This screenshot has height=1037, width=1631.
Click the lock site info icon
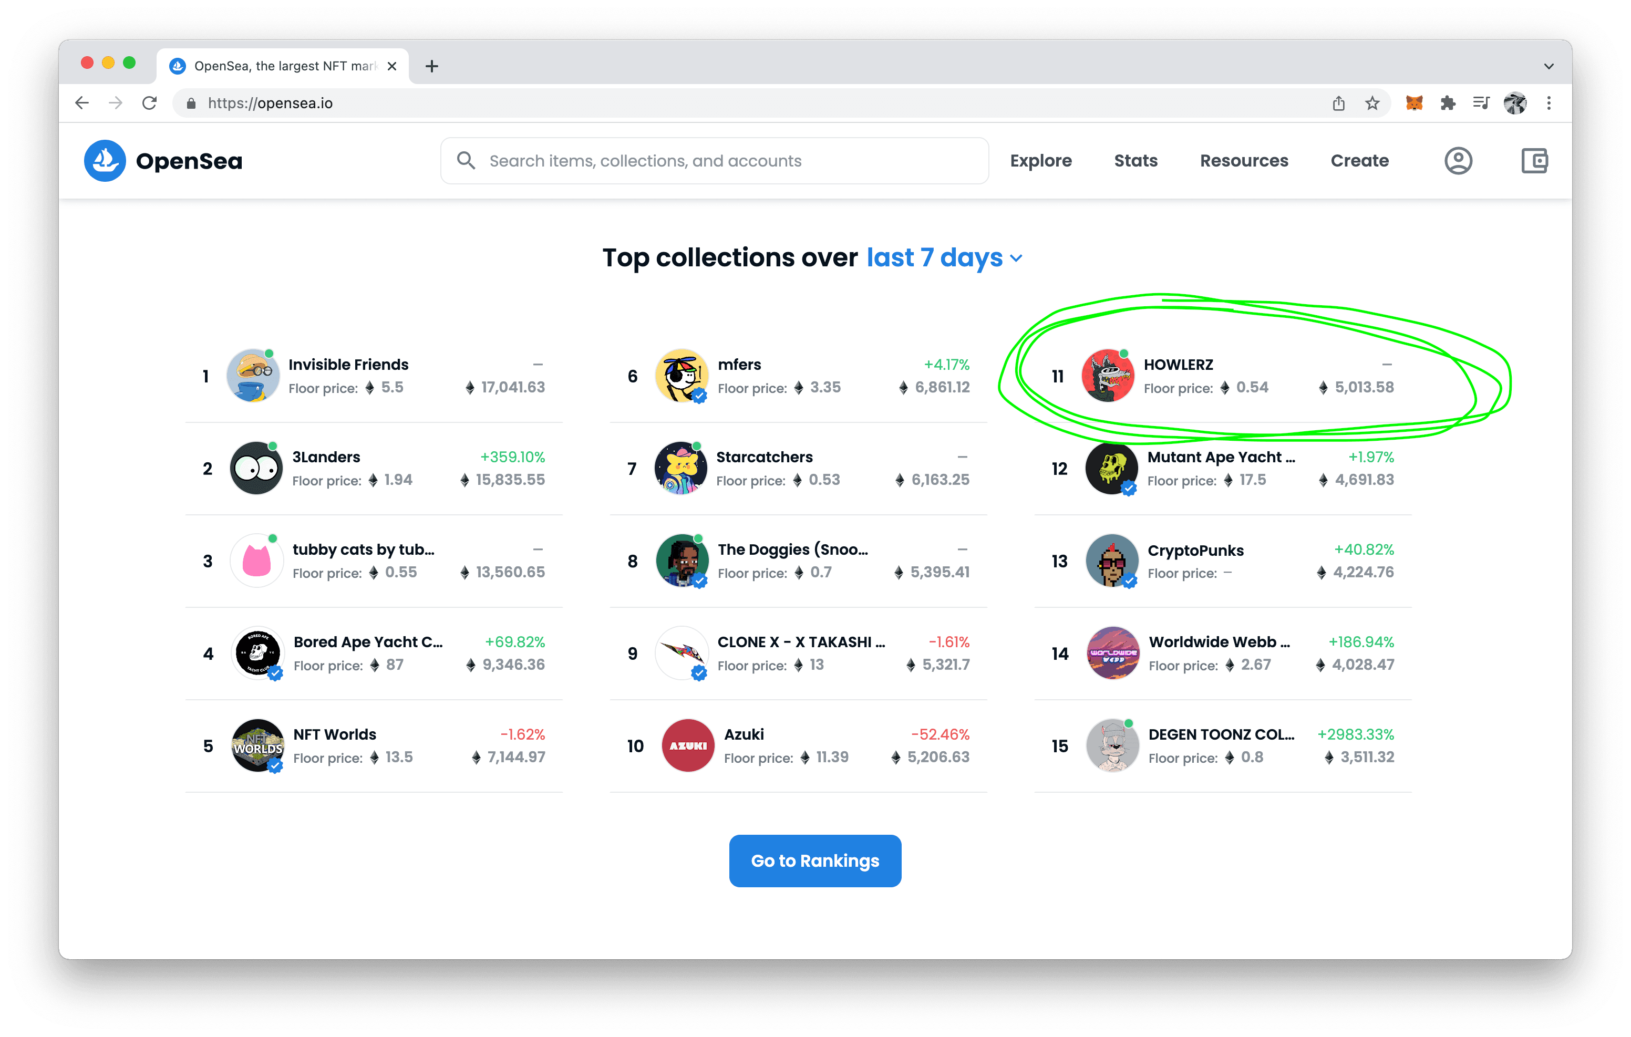tap(191, 103)
